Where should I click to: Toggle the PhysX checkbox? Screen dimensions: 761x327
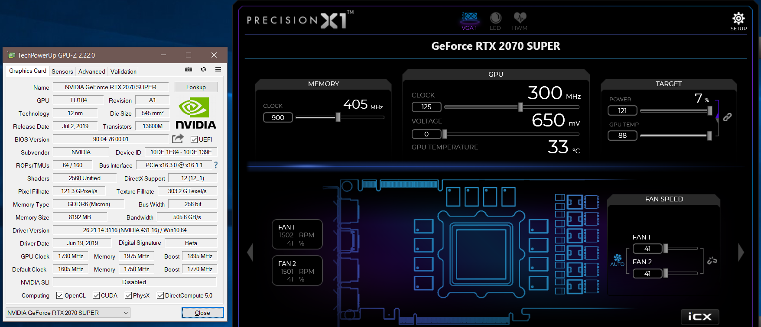click(128, 295)
